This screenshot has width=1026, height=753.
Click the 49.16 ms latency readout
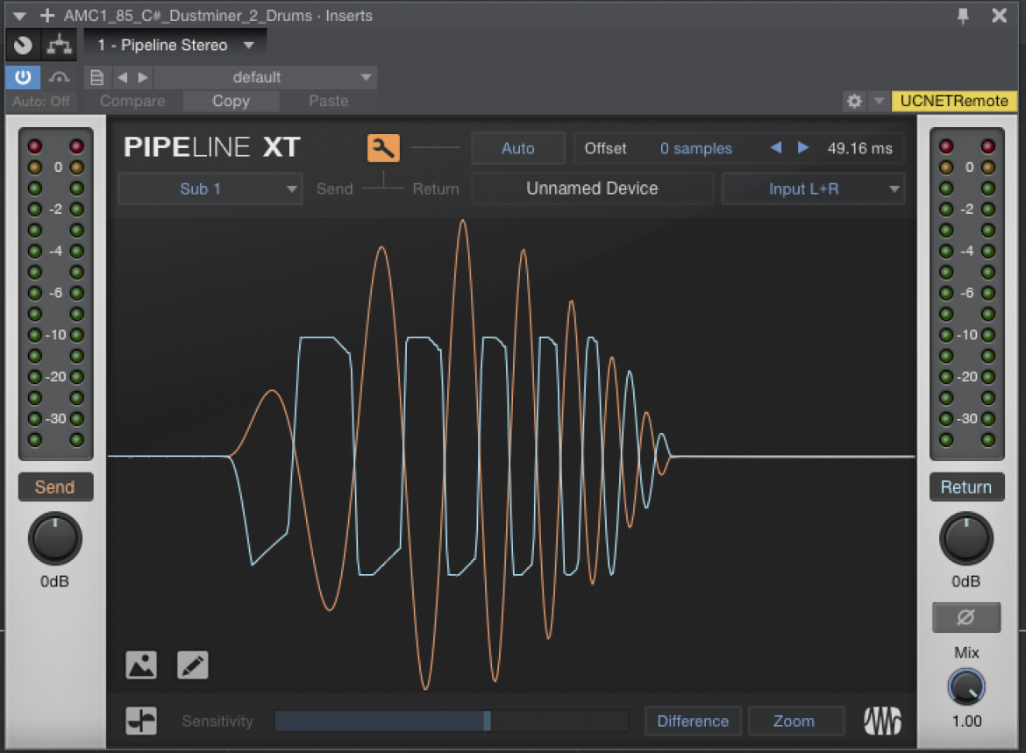click(859, 148)
